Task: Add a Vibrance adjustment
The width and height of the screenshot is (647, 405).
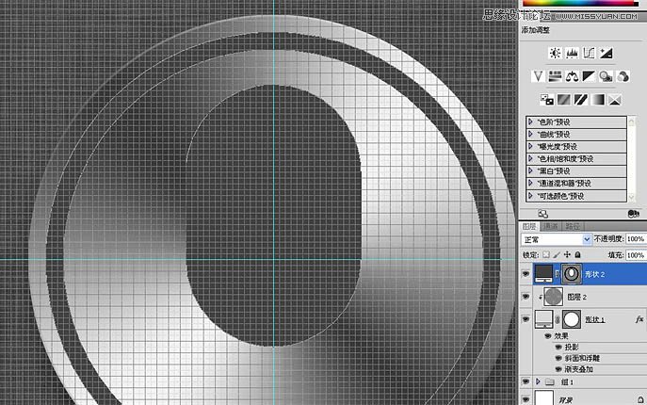Action: tap(538, 76)
